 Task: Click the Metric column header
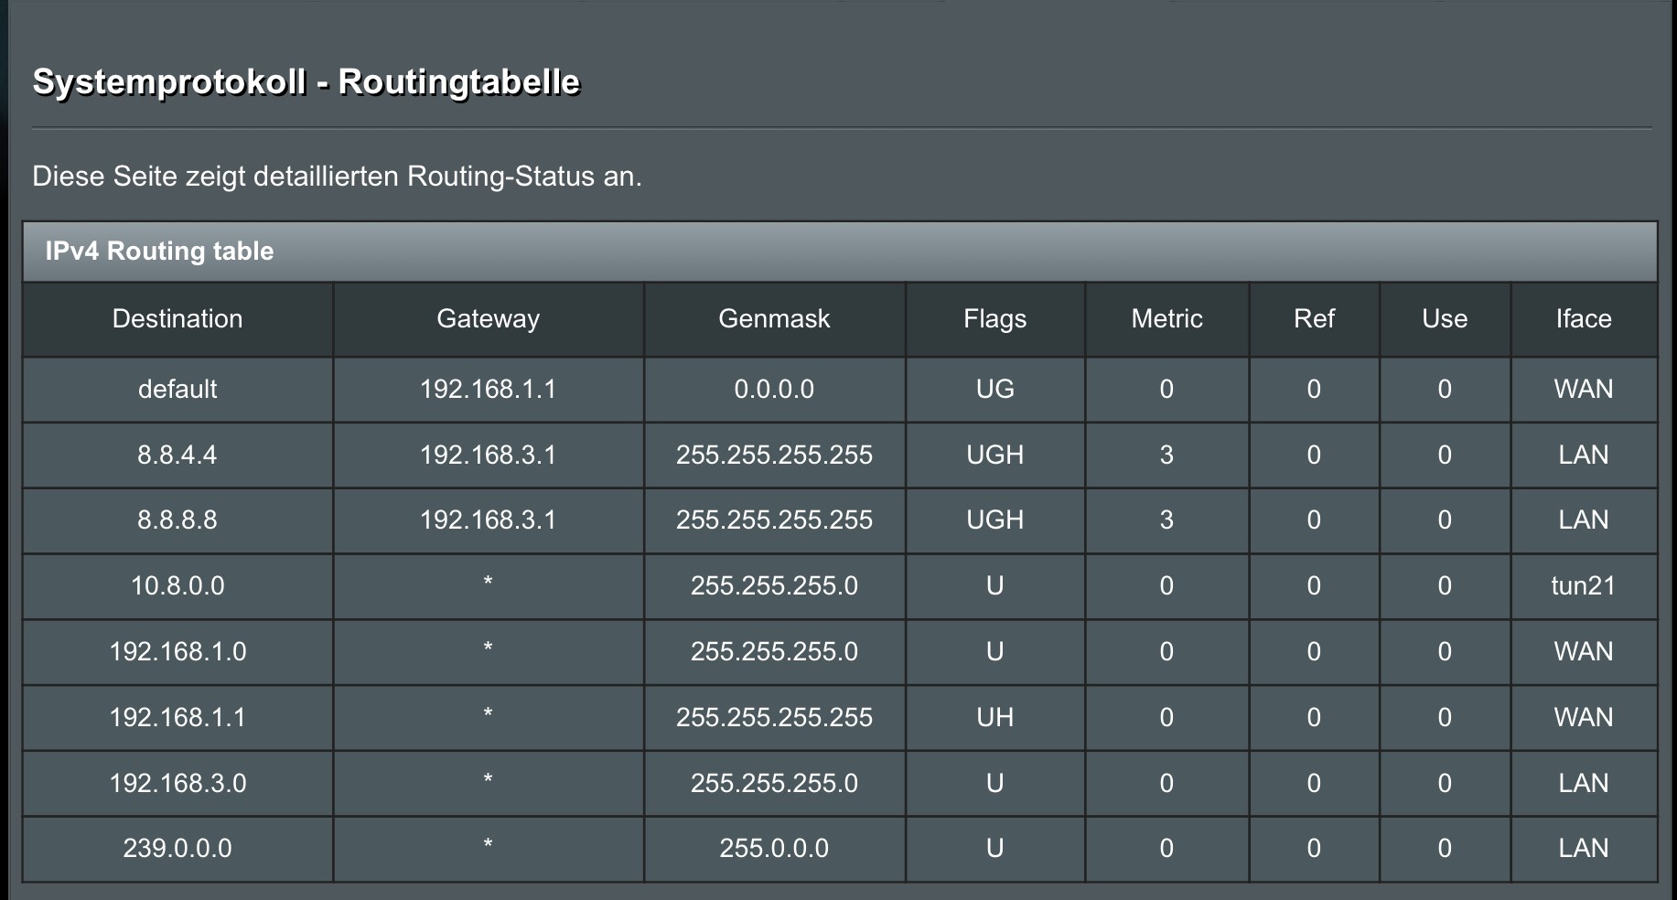pos(1166,318)
